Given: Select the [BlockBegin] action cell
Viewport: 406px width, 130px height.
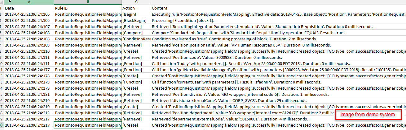Looking at the screenshot, I should [136, 21].
